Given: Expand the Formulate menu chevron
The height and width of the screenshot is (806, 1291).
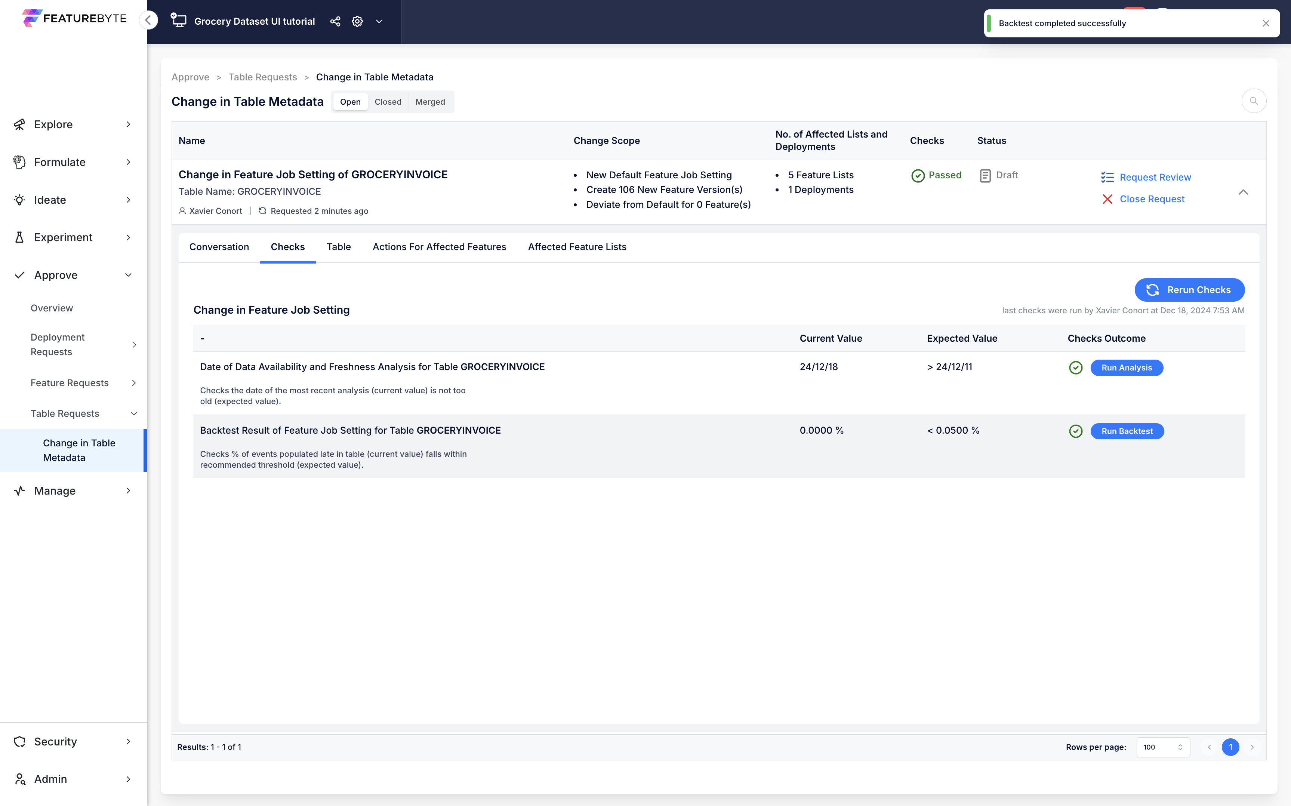Looking at the screenshot, I should [x=129, y=162].
